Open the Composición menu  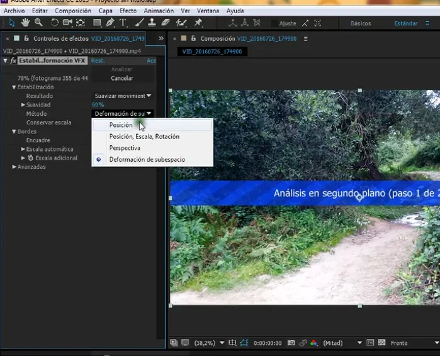click(x=72, y=11)
